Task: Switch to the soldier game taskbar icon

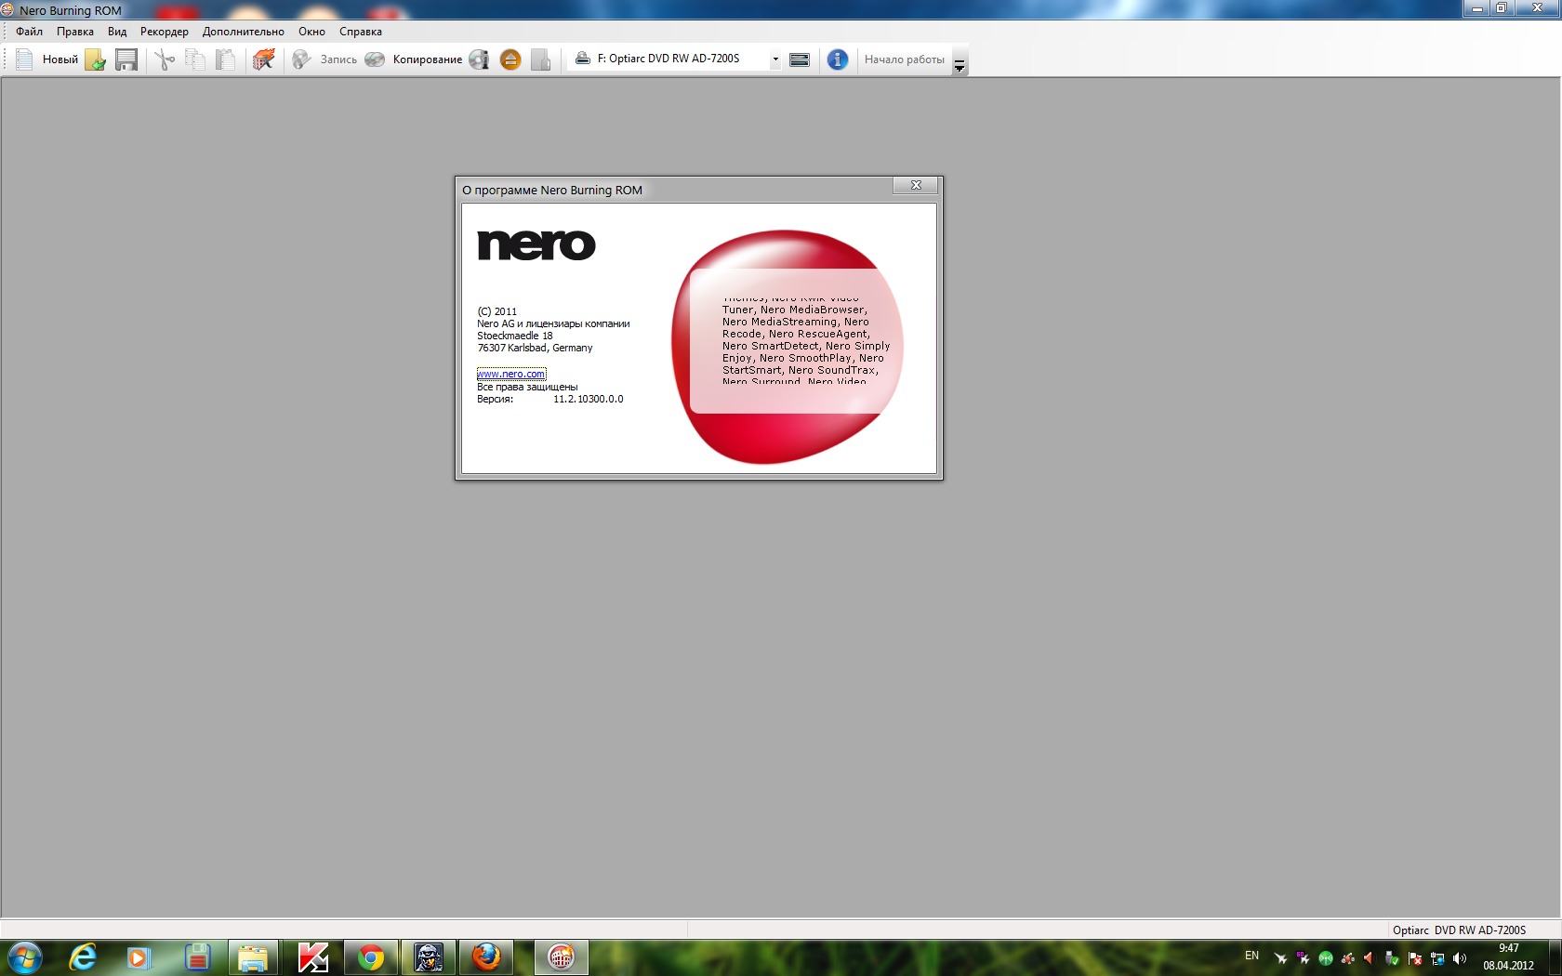Action: coord(429,957)
